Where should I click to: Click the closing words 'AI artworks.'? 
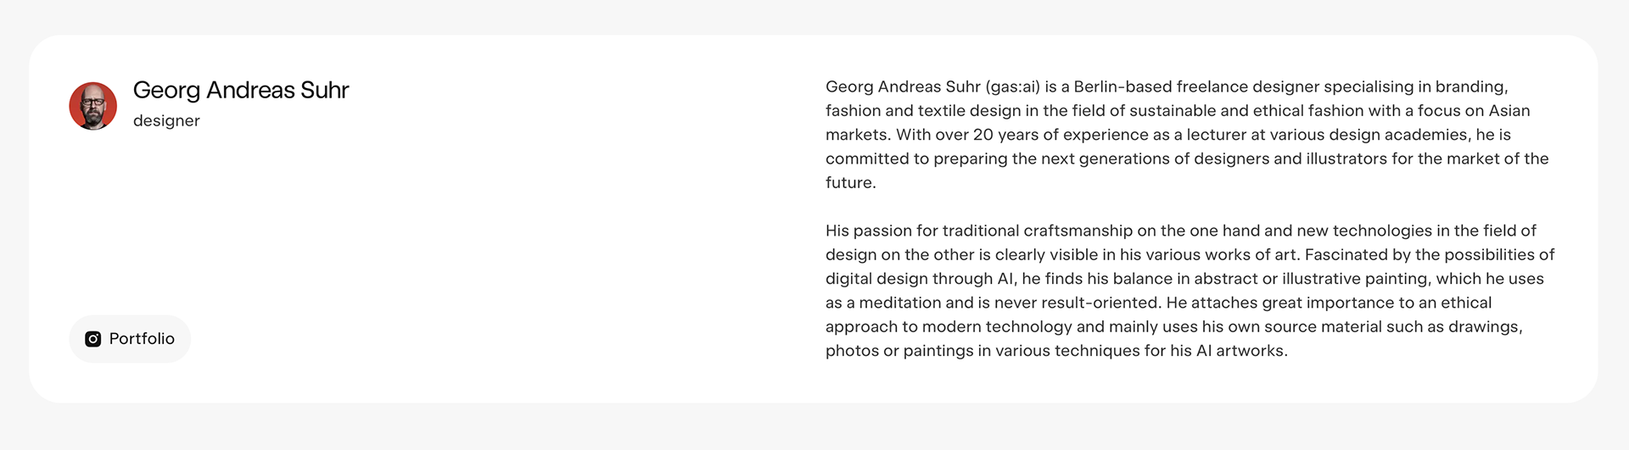click(x=1242, y=351)
